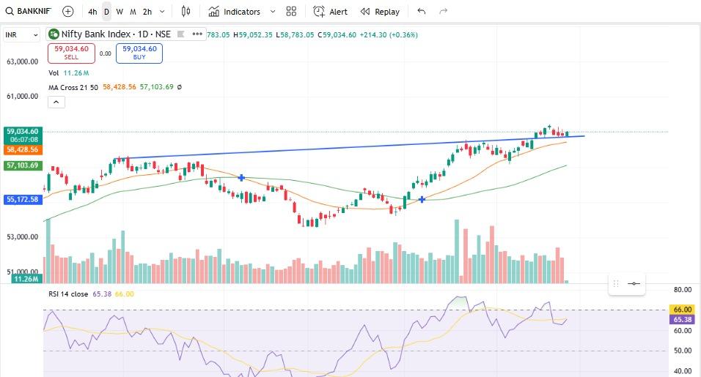Click the 53,000.00 price scale label

(22, 236)
